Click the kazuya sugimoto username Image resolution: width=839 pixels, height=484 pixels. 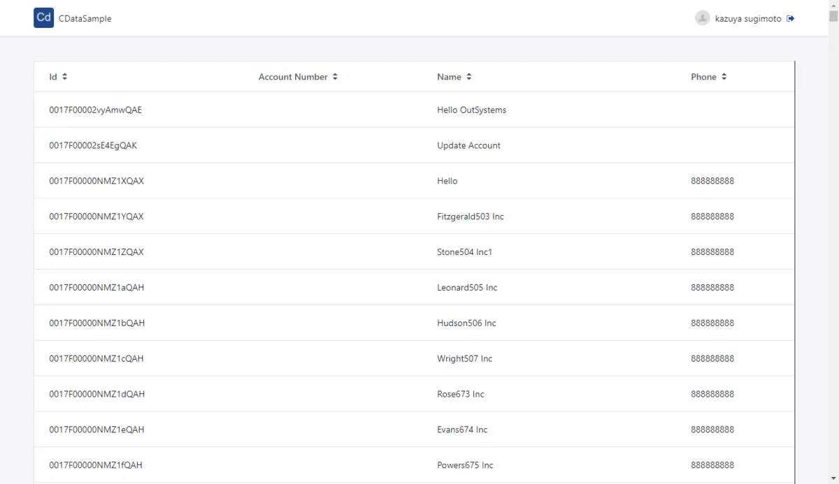(748, 19)
